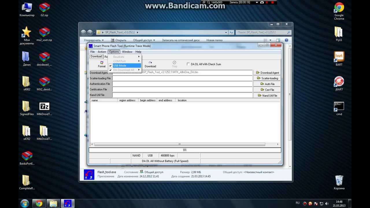Select the Мои документы desktop icon

[27, 36]
